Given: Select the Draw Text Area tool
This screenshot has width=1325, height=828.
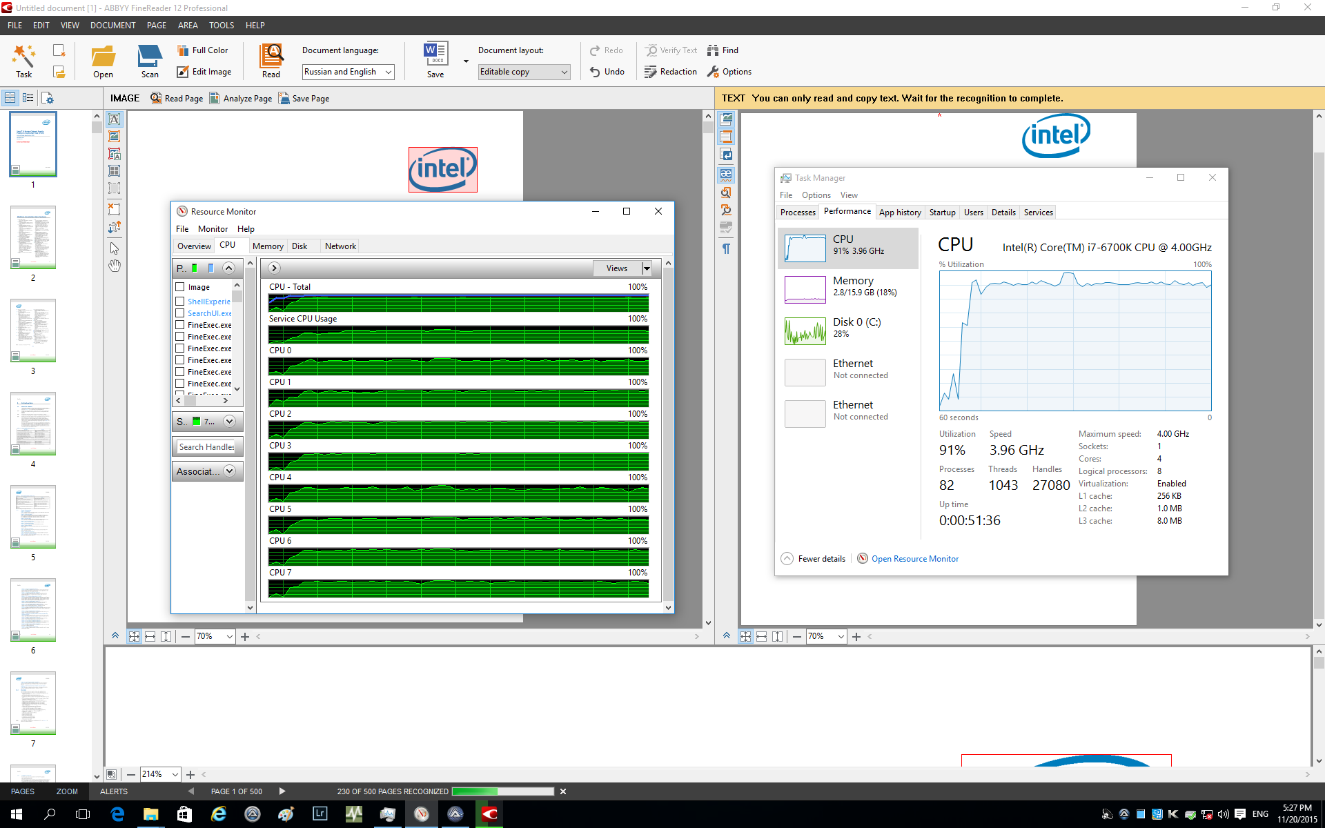Looking at the screenshot, I should pyautogui.click(x=115, y=119).
